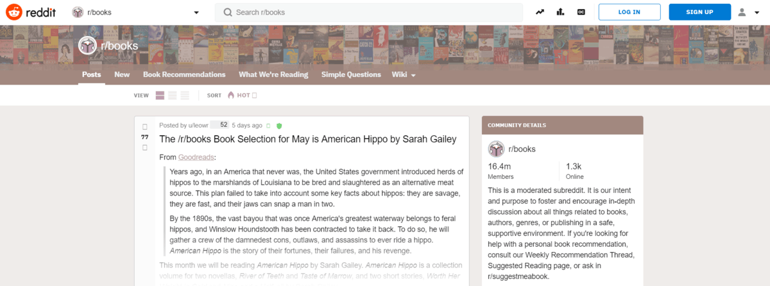This screenshot has height=286, width=770.
Task: Go to What We're Reading tab
Action: 273,75
